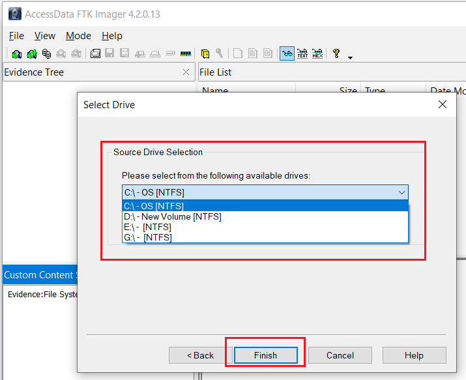Click the Add All Attached Devices icon
466x380 pixels.
(32, 54)
